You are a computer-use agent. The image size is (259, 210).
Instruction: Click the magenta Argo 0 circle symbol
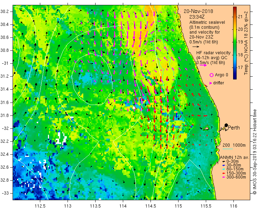pyautogui.click(x=211, y=75)
